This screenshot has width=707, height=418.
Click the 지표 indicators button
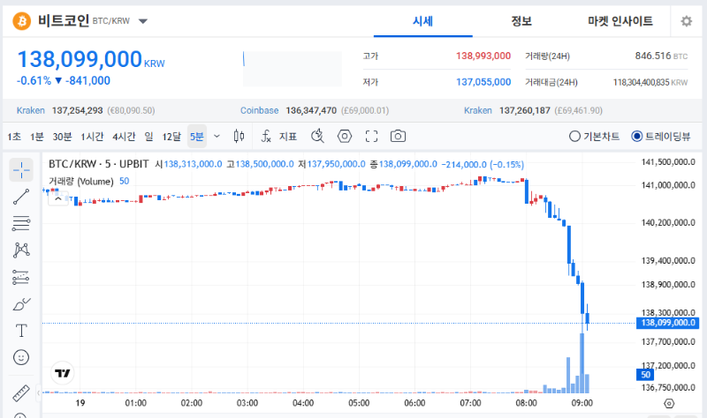tap(279, 137)
